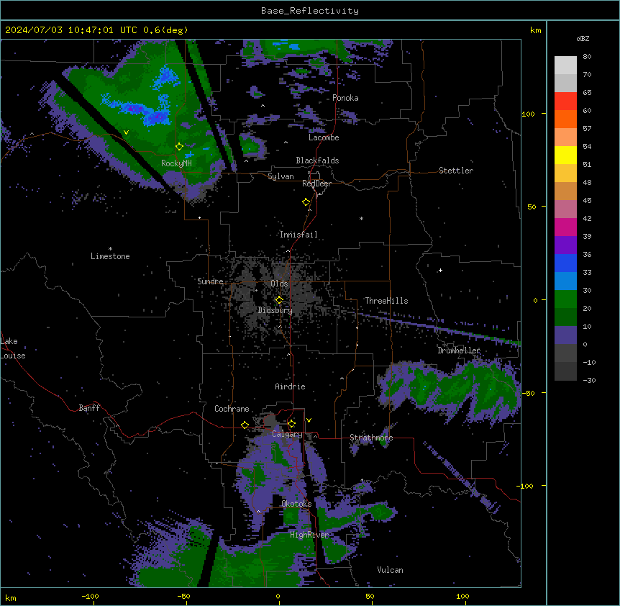
Task: Click the yellow station marker between Olds and Didsbury
Action: pos(279,300)
